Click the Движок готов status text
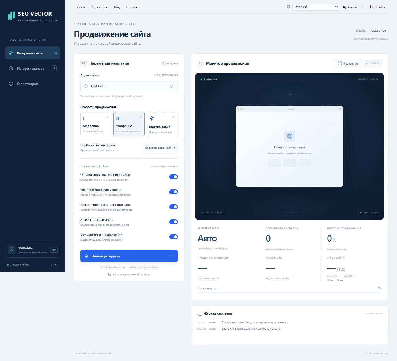Viewport: 397px width, 361px height. coord(20,265)
